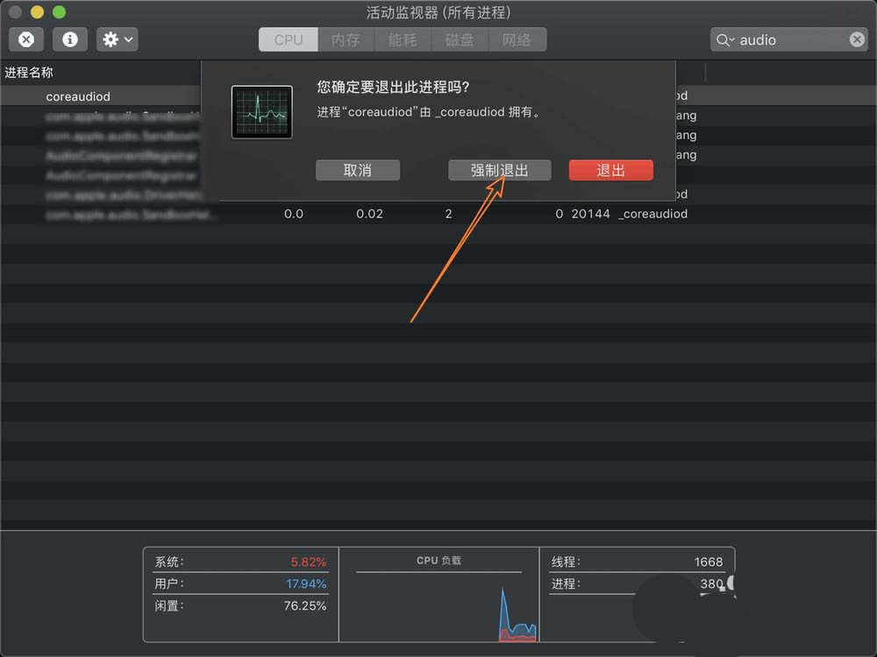Screen dimensions: 877x657
Task: Switch to the 网络 tab
Action: point(517,39)
